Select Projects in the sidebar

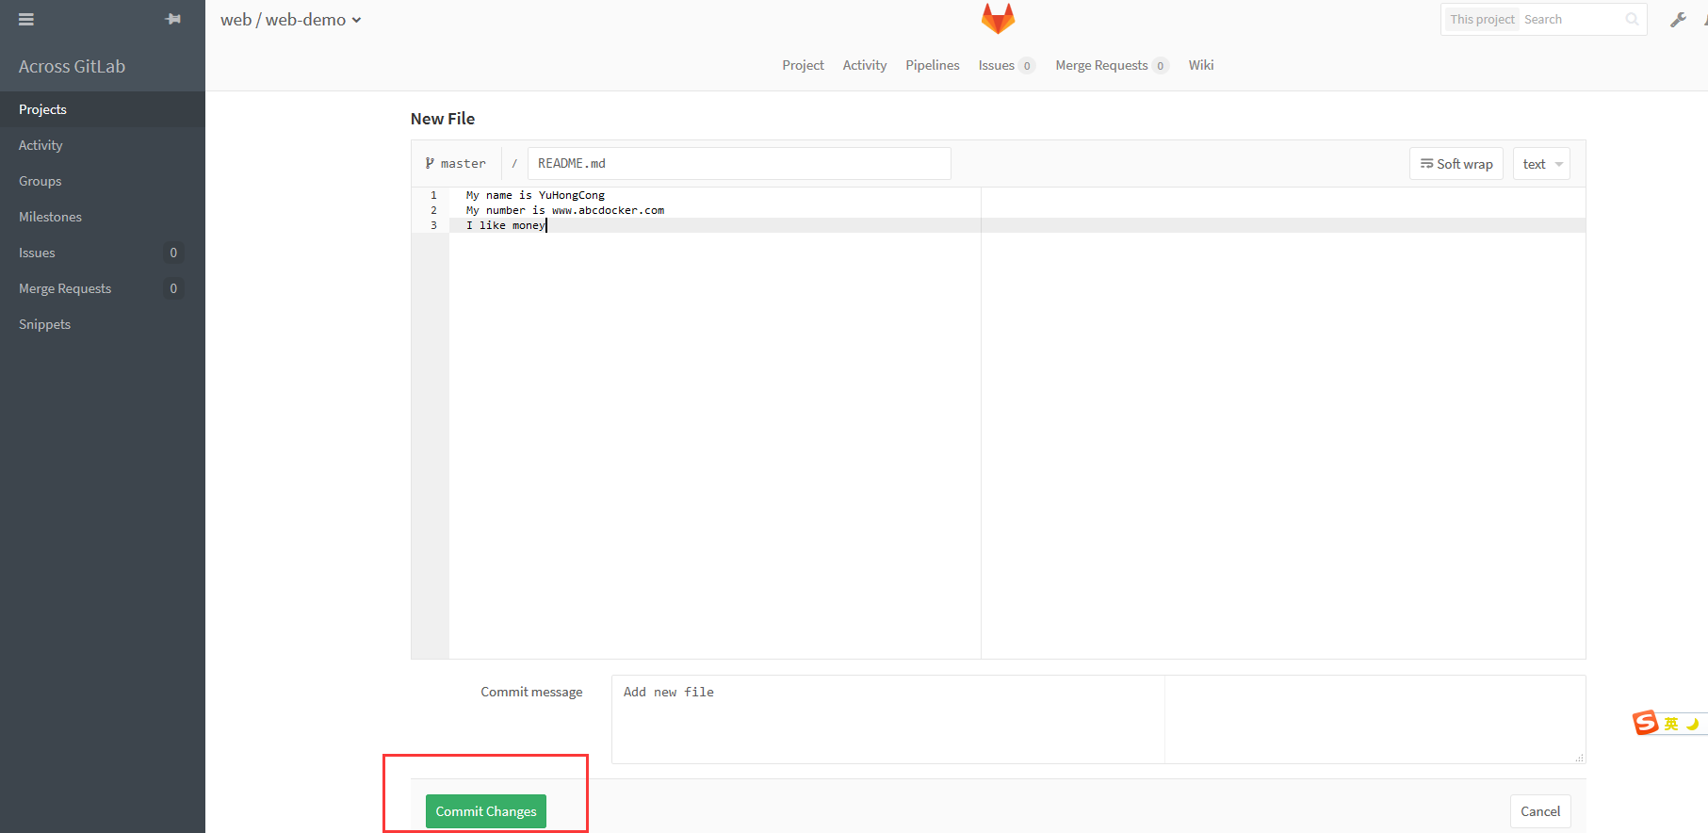point(103,109)
